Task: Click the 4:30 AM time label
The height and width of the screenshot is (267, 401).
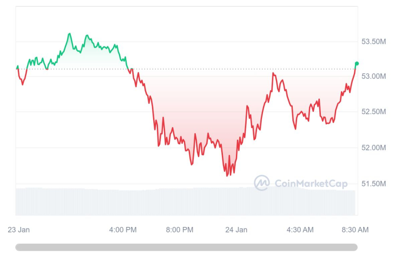Action: click(300, 230)
